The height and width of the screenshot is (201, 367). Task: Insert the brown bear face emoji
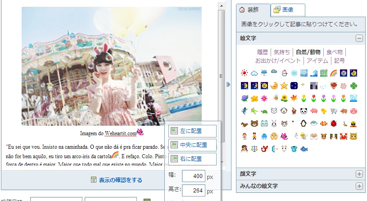click(x=254, y=123)
